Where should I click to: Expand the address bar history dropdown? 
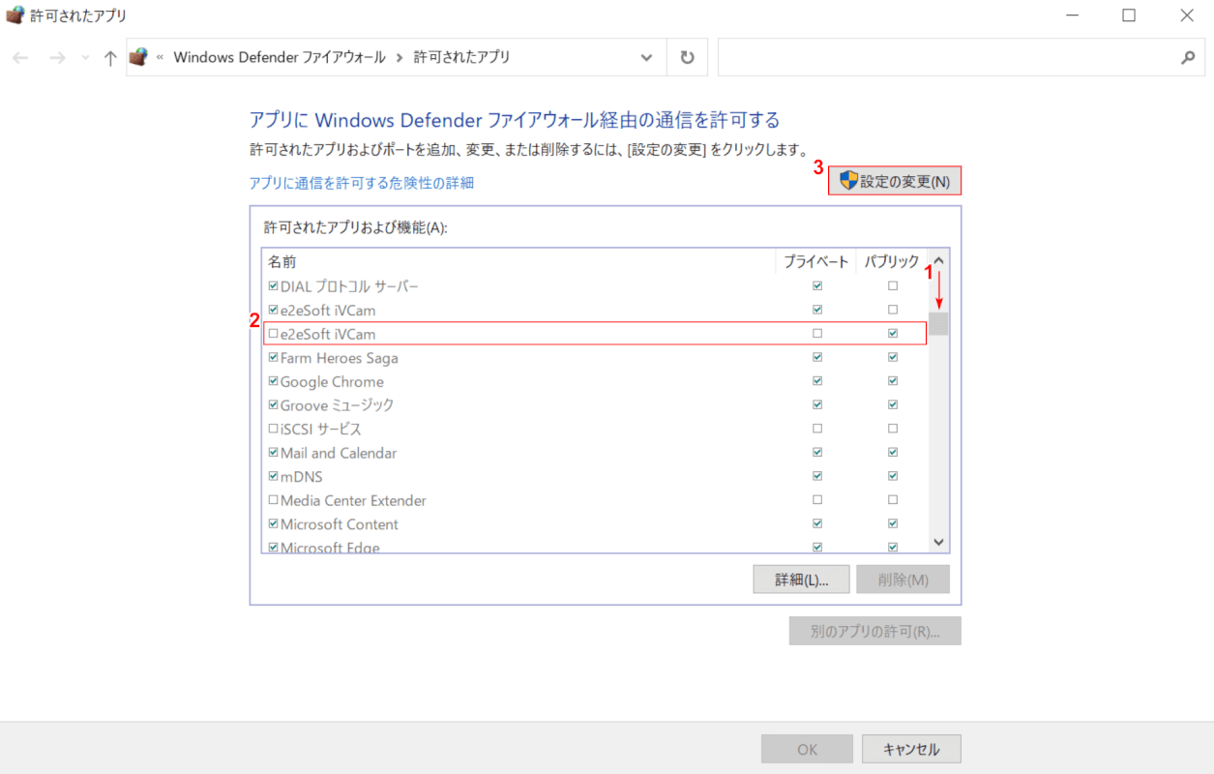(647, 58)
